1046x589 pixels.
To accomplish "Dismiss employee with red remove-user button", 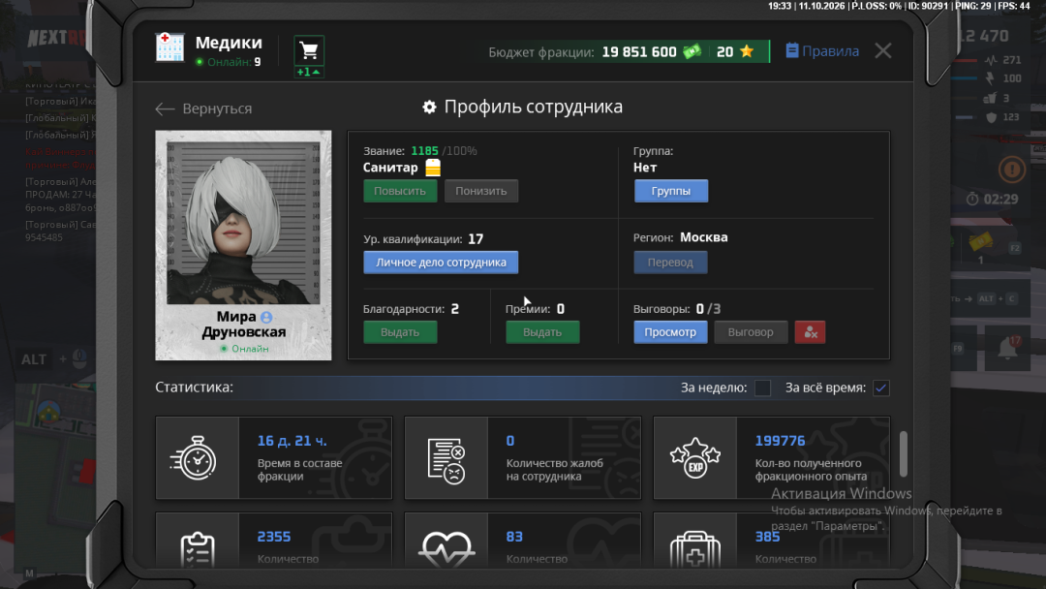I will 810,332.
